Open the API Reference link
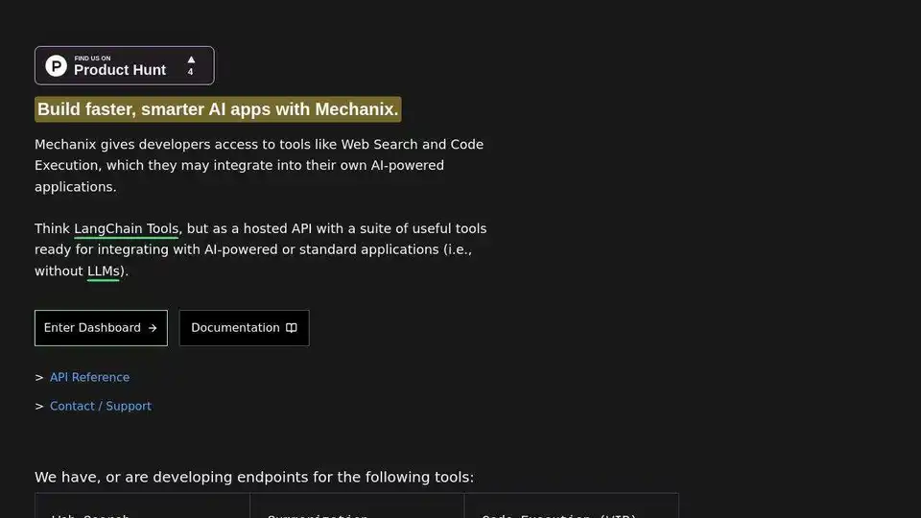Viewport: 921px width, 518px height. pos(89,377)
